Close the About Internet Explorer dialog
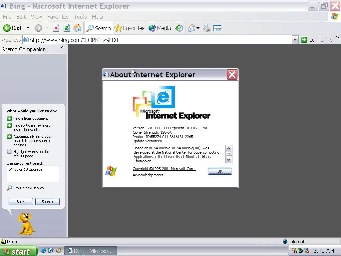The height and width of the screenshot is (256, 341). [x=232, y=75]
